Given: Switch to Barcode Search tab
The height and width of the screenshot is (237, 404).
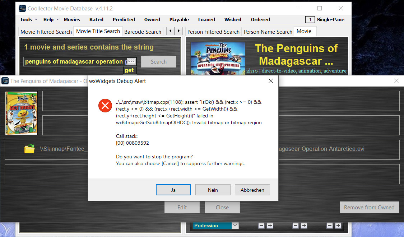Looking at the screenshot, I should coord(143,32).
